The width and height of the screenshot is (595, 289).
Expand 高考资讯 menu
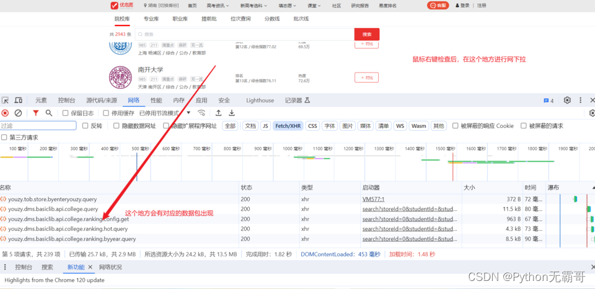[x=218, y=6]
